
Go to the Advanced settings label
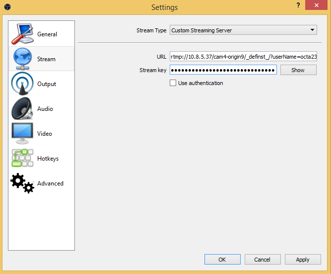(x=50, y=183)
